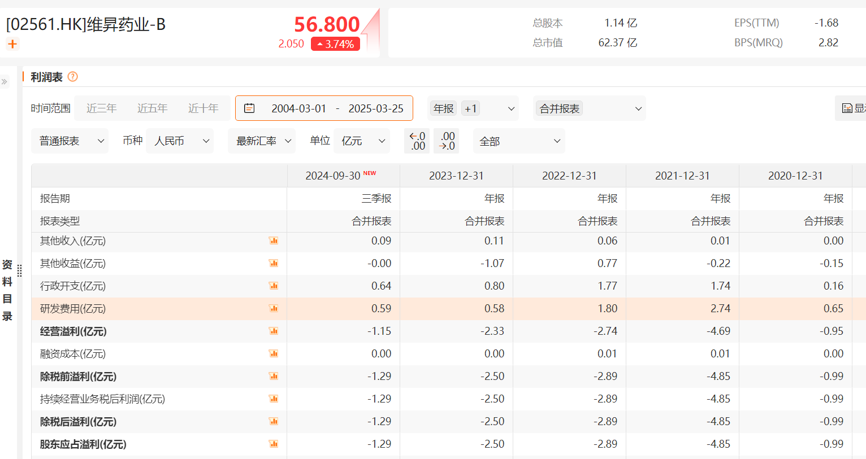Select the 研发费用(亿元) row label
This screenshot has height=459, width=866.
click(73, 309)
